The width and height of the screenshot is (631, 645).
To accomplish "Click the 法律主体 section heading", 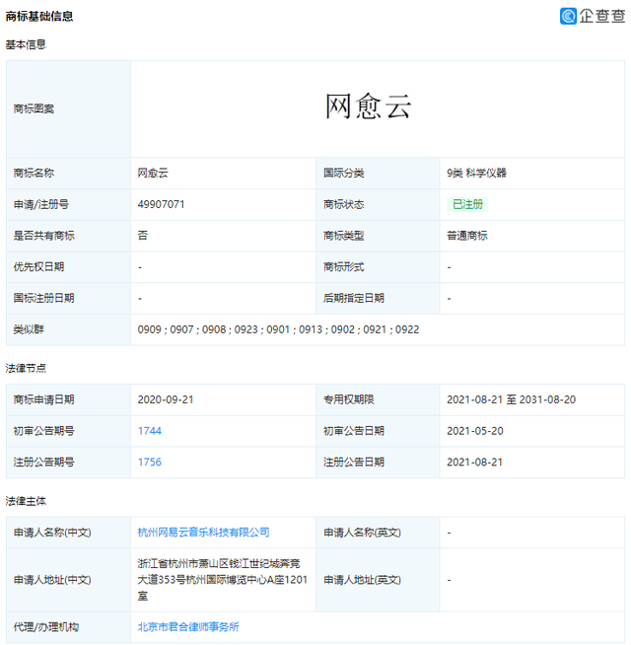I will 26,501.
